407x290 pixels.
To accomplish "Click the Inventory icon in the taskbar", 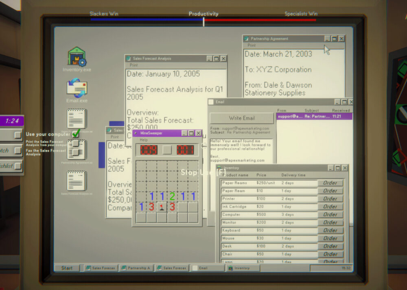I will pos(231,268).
